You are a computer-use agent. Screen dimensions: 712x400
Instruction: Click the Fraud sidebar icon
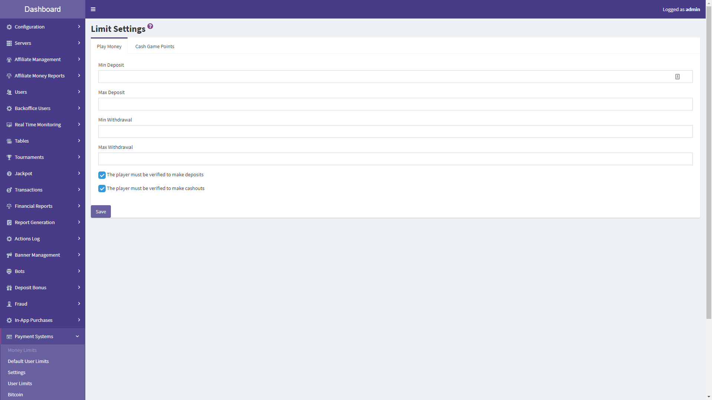[x=9, y=304]
